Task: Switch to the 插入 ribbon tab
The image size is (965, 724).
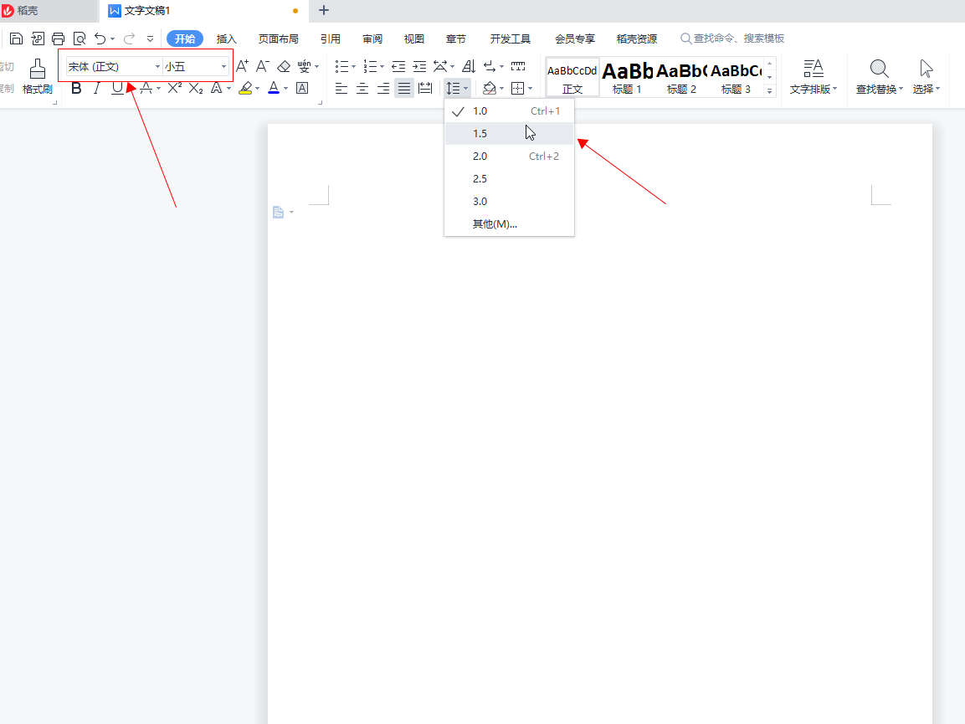Action: (227, 39)
